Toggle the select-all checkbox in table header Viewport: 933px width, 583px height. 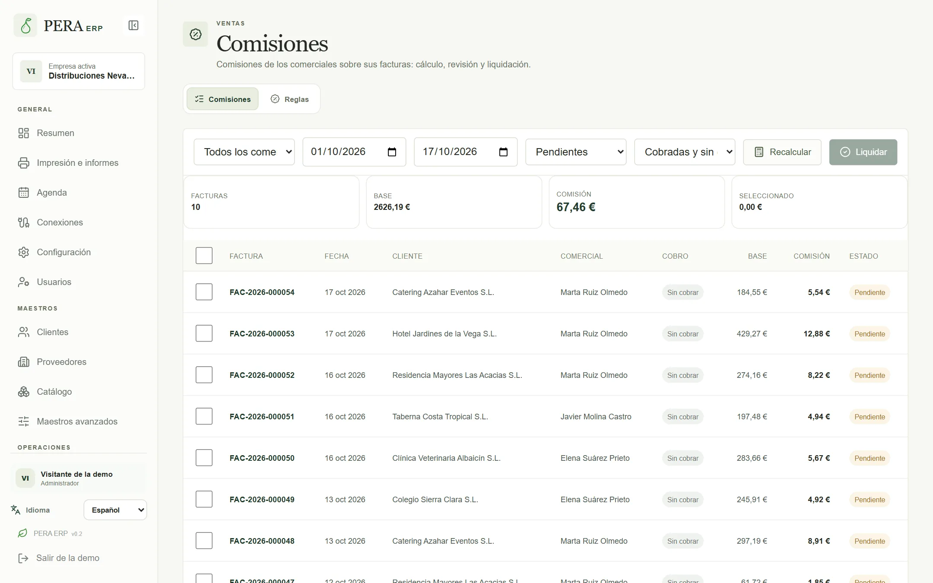(204, 256)
